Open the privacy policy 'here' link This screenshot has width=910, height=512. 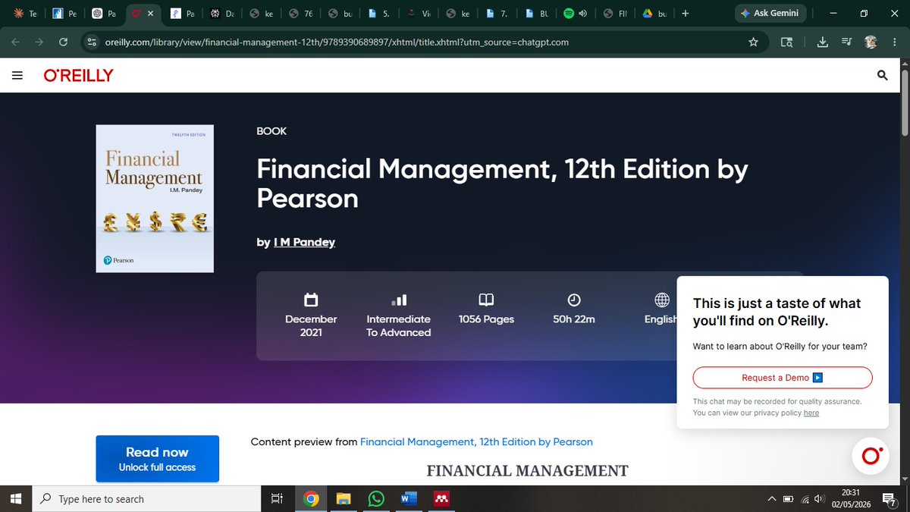pos(811,413)
